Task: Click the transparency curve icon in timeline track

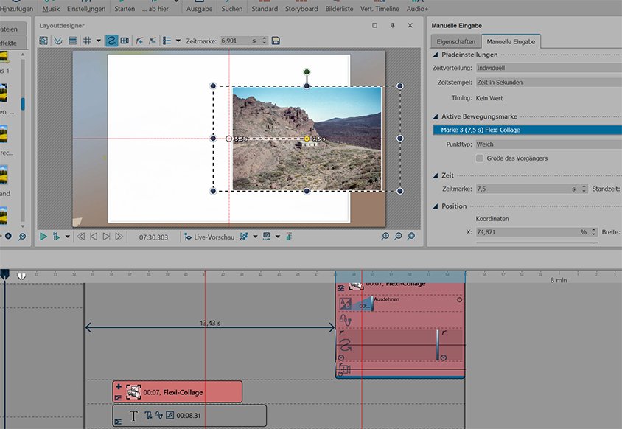Action: [x=344, y=321]
